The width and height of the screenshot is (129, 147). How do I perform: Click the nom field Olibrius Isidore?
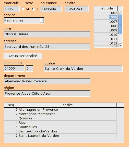tap(47, 34)
